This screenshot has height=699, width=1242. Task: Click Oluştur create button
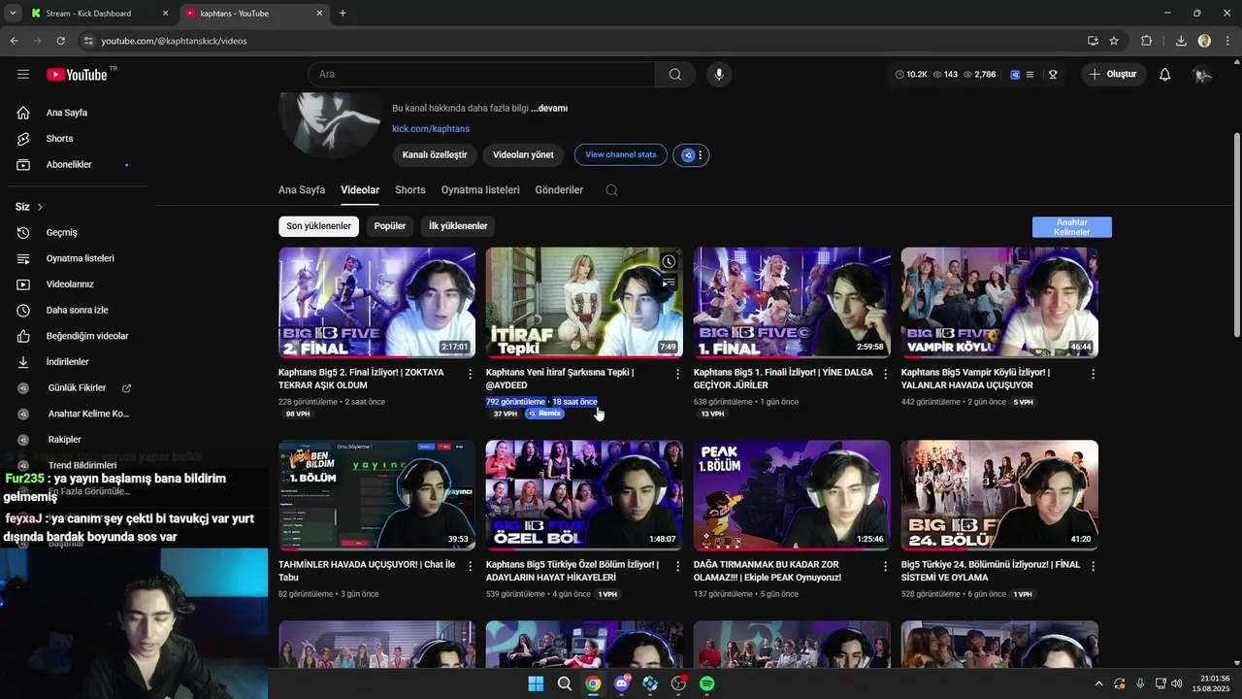click(x=1113, y=75)
